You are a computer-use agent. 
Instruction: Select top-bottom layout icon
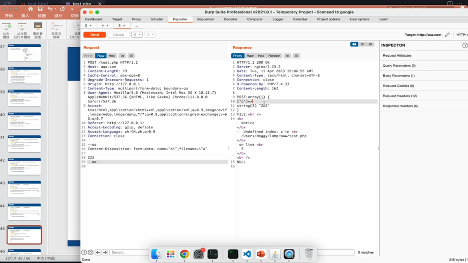point(362,45)
